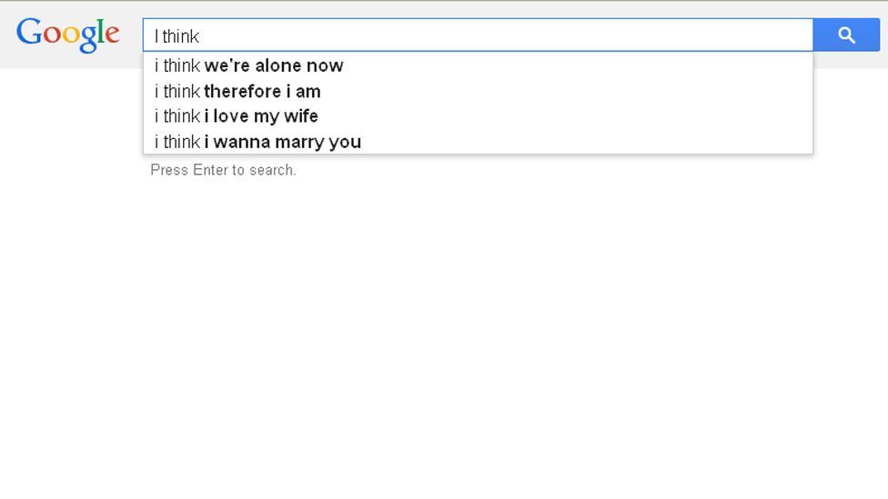The width and height of the screenshot is (888, 499).
Task: Click the empty right side of search box
Action: coord(566,35)
